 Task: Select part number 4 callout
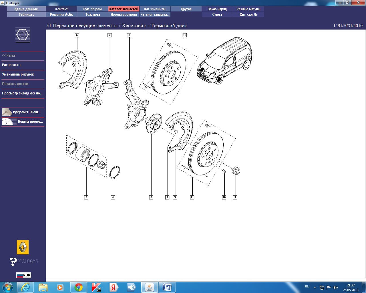pyautogui.click(x=113, y=197)
